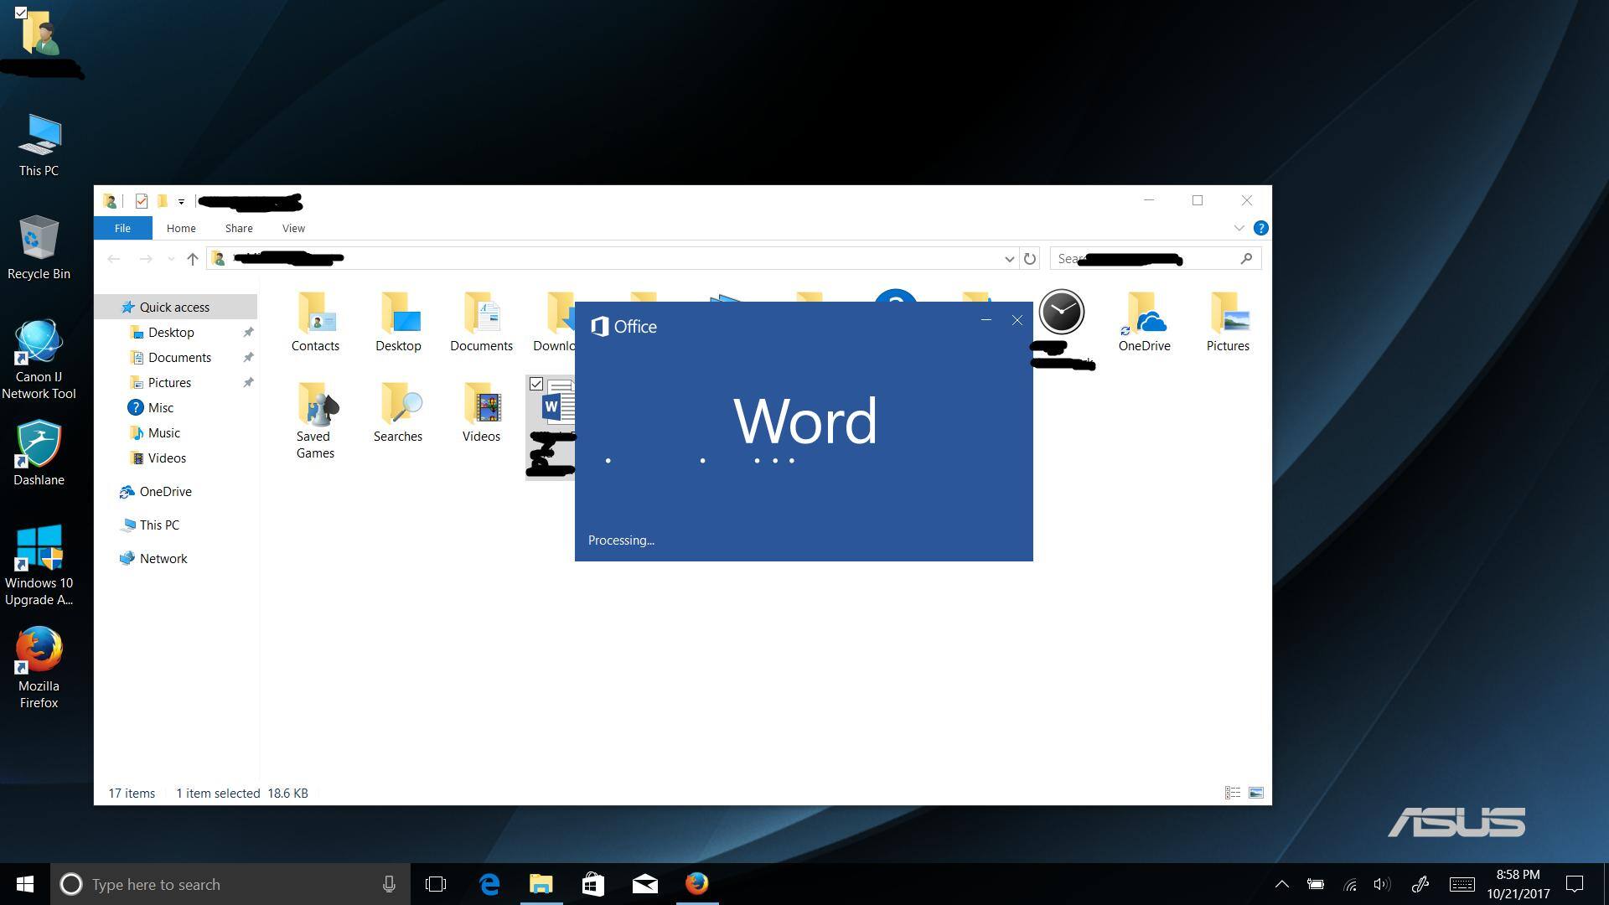Viewport: 1609px width, 905px height.
Task: Uncheck the selected Word document's checkbox
Action: (x=537, y=384)
